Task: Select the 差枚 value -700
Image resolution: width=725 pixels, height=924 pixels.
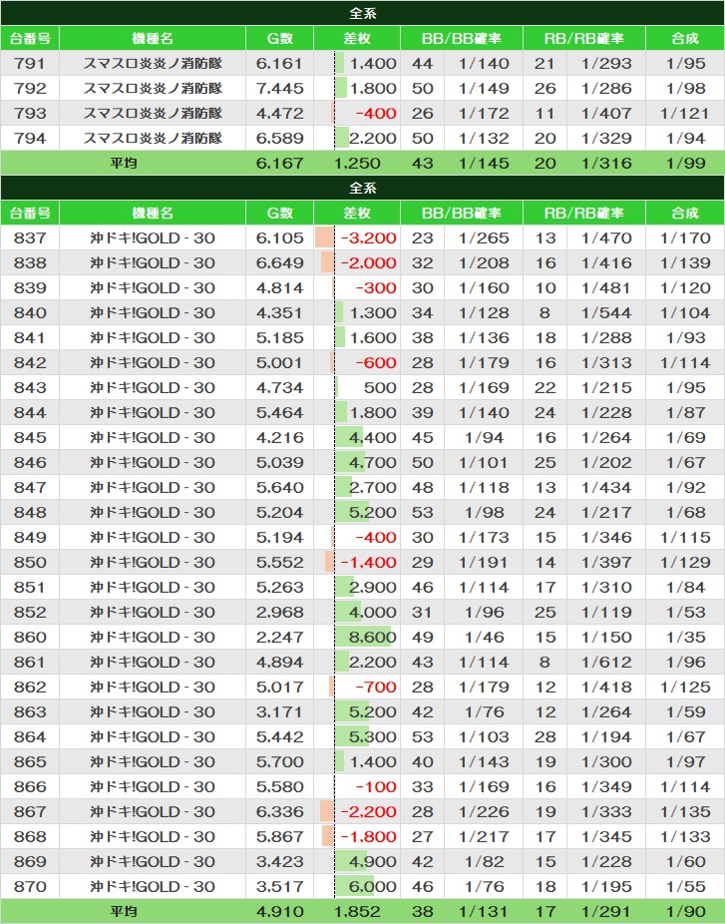Action: click(376, 688)
